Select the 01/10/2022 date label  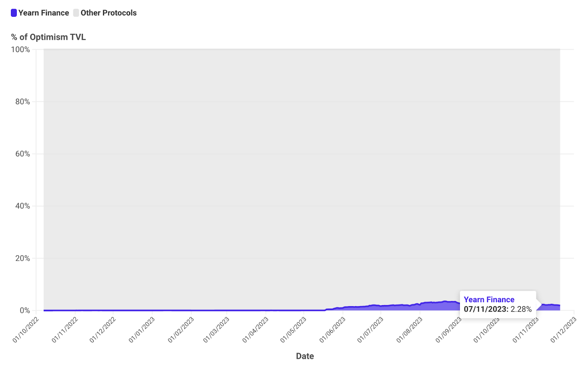tap(26, 330)
